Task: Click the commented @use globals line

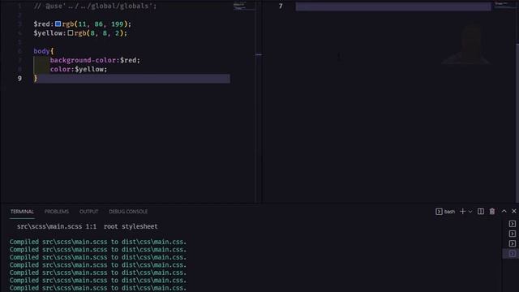Action: coord(95,6)
